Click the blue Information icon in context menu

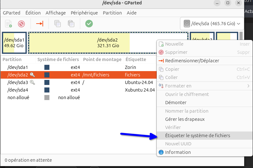pyautogui.click(x=161, y=152)
